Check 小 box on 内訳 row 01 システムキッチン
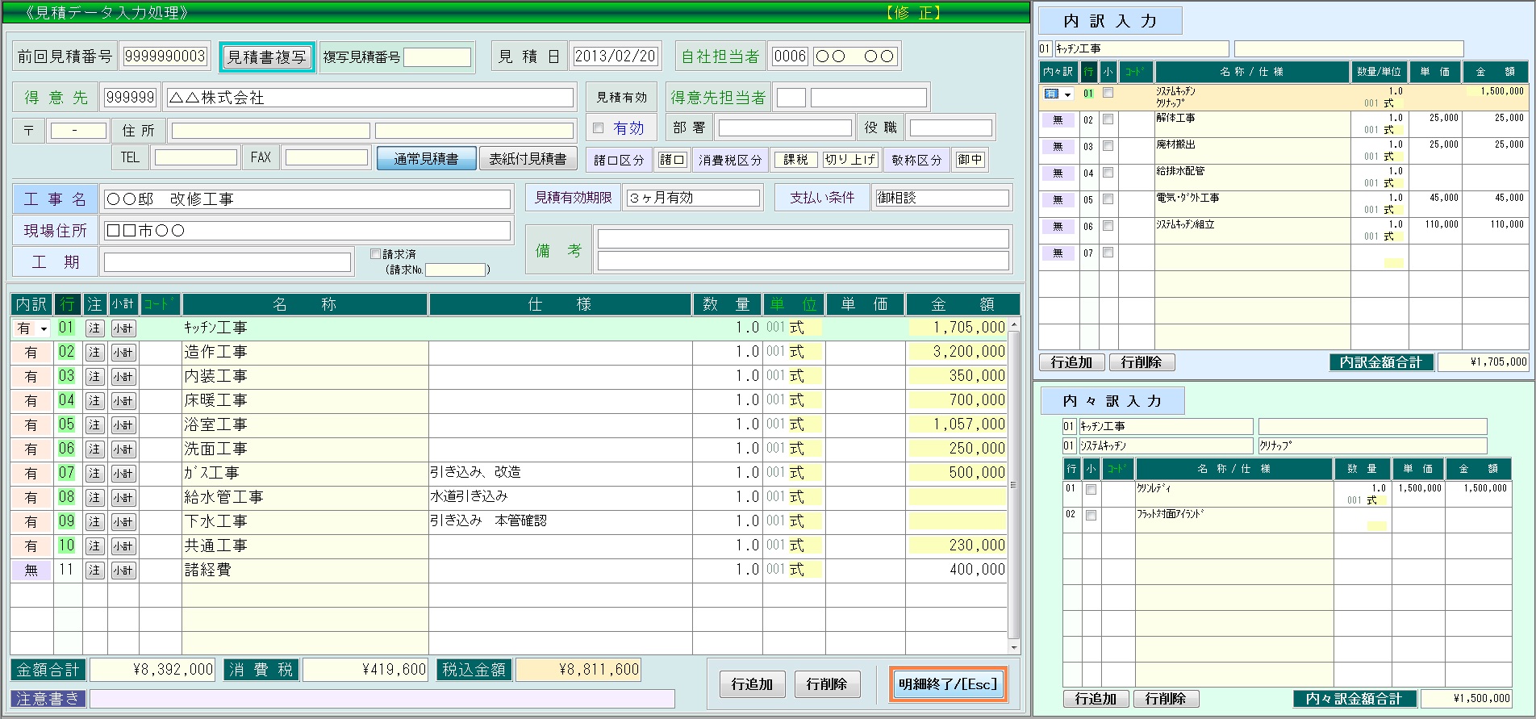Viewport: 1536px width, 719px height. (x=1108, y=93)
